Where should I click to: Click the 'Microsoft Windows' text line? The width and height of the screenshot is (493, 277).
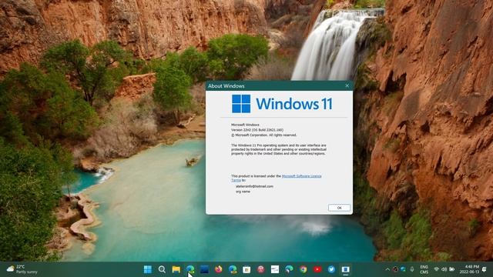coord(245,125)
